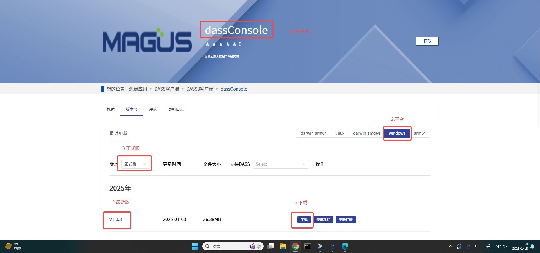Open the Windows Start menu
The image size is (540, 253).
click(195, 246)
